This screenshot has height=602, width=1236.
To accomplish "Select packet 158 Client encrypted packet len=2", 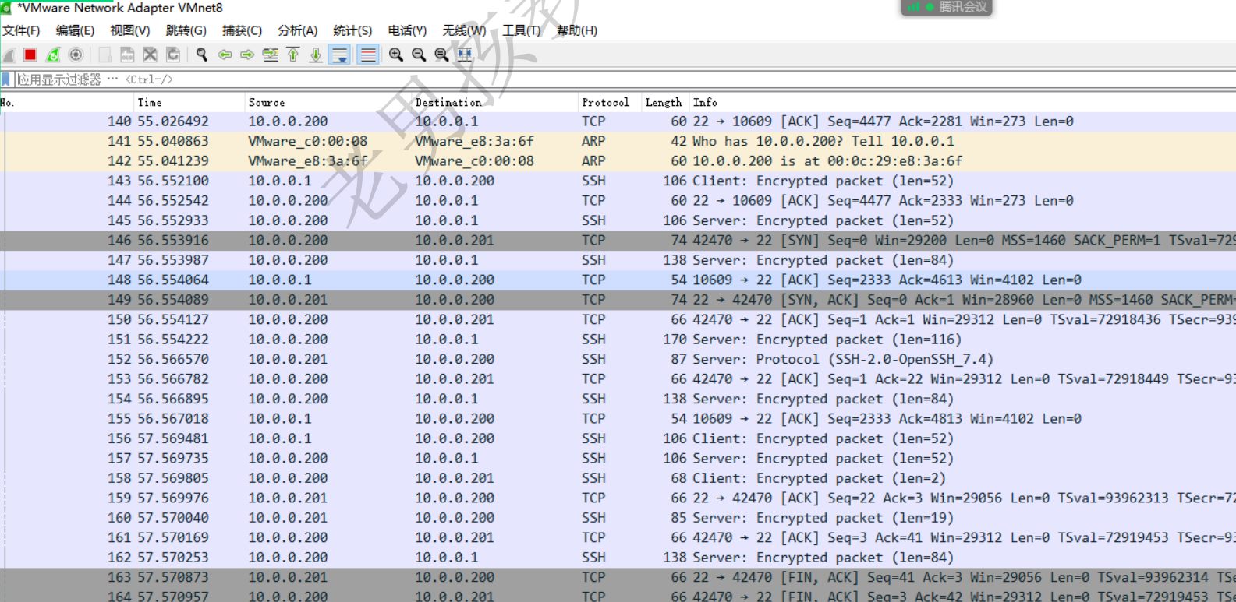I will point(618,478).
